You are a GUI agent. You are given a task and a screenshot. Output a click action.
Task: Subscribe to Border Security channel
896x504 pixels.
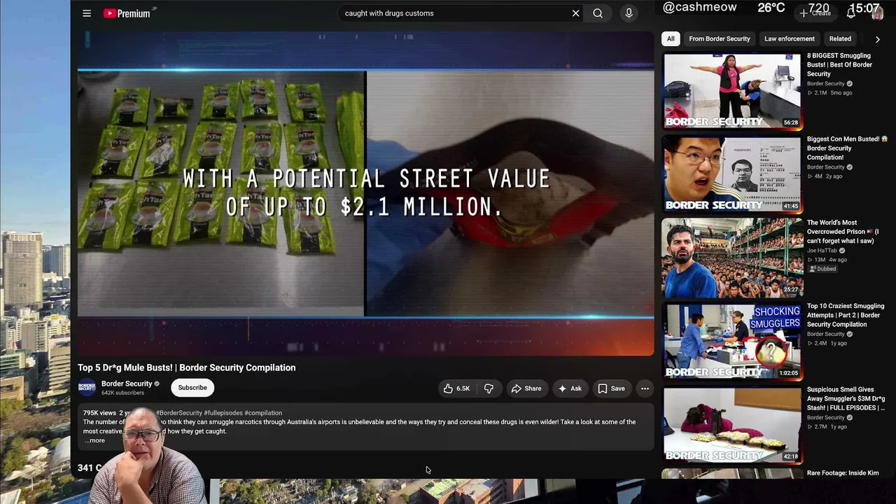(192, 388)
